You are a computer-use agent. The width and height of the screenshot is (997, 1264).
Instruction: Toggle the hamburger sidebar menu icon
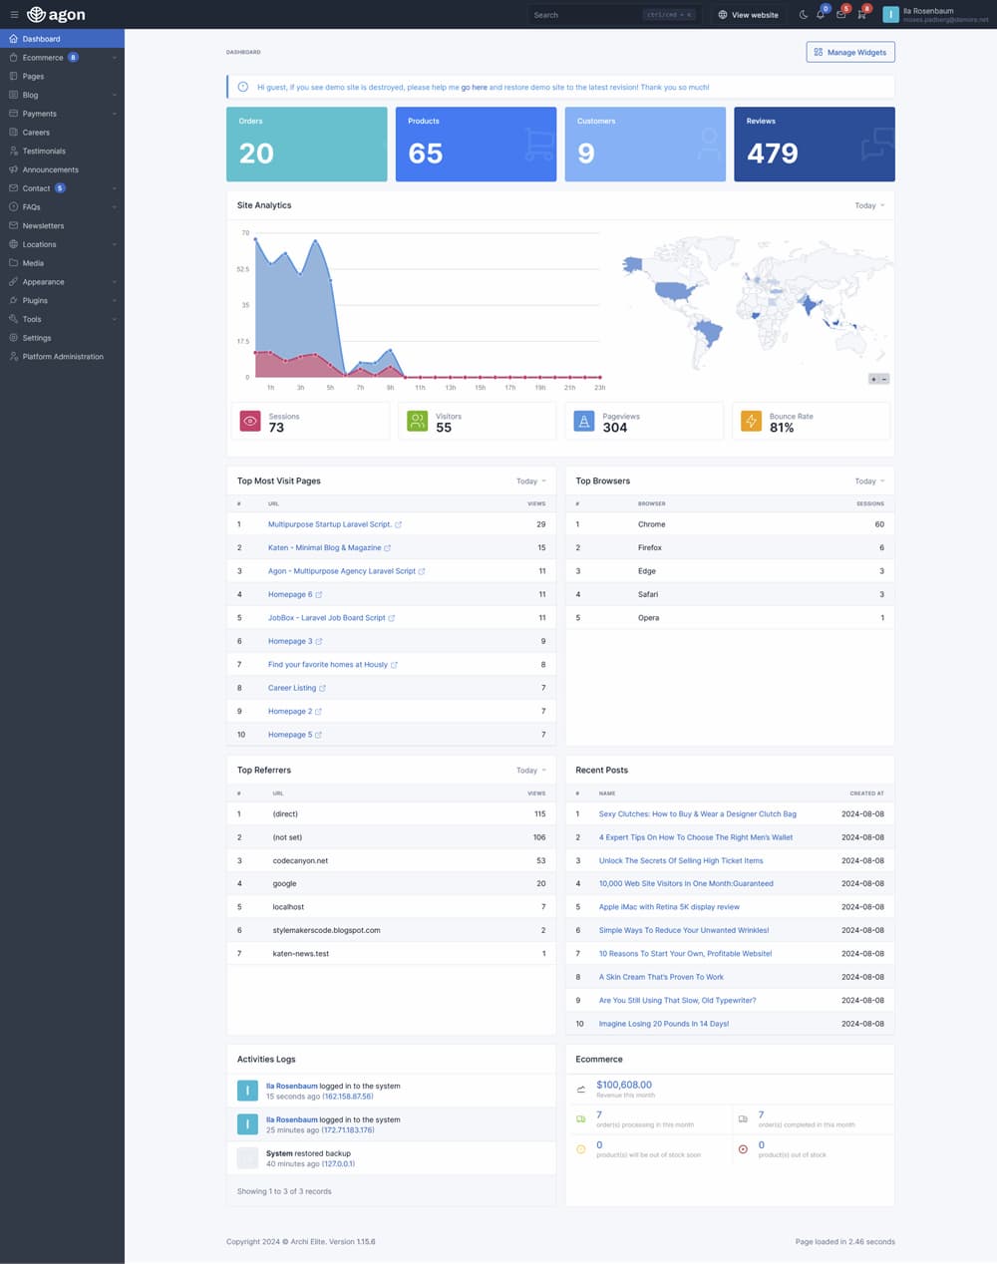pyautogui.click(x=14, y=15)
